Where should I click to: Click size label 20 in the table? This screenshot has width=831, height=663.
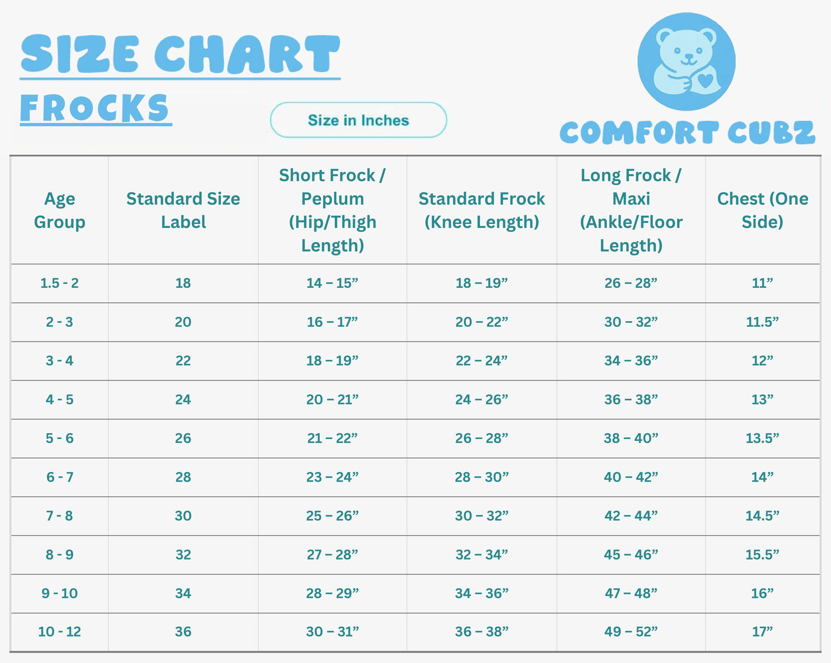183,322
